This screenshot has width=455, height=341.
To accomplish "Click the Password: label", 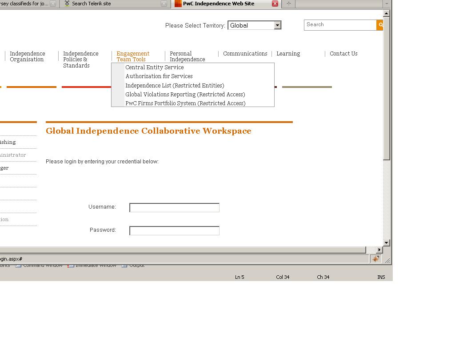I will point(103,230).
